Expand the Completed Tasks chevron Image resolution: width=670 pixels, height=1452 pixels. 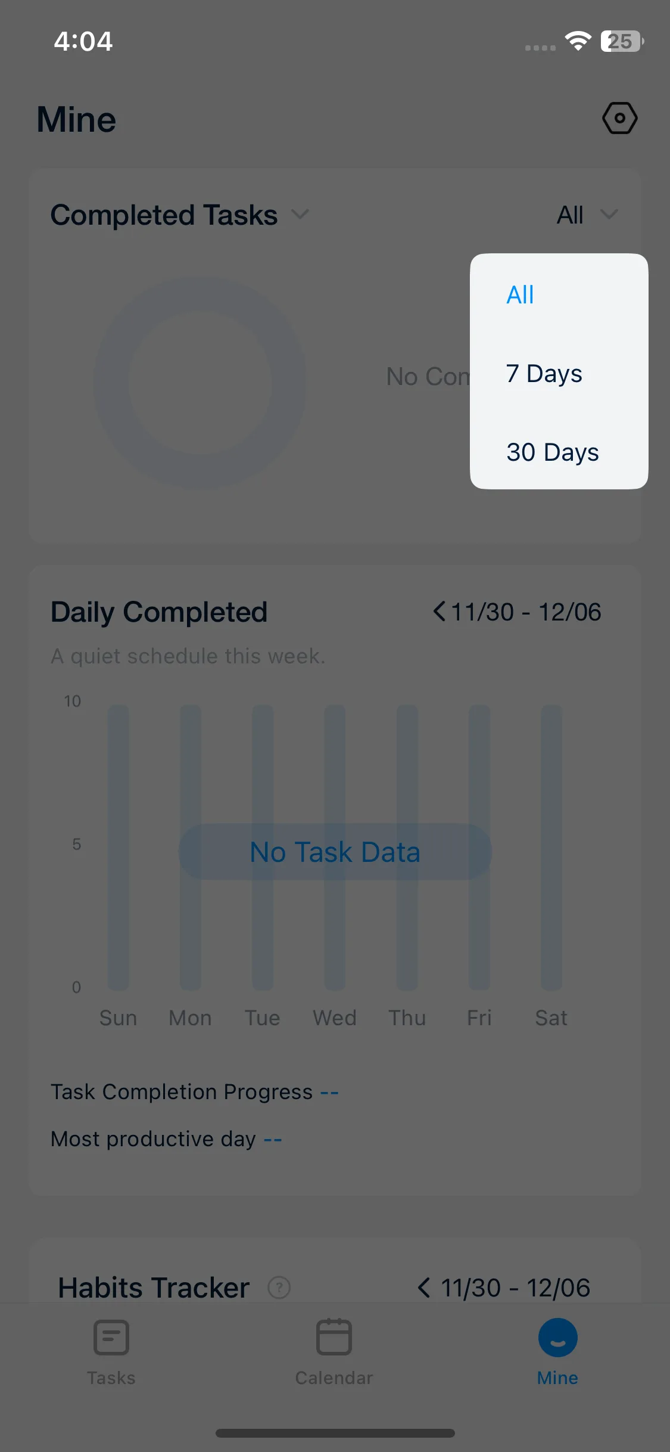301,215
